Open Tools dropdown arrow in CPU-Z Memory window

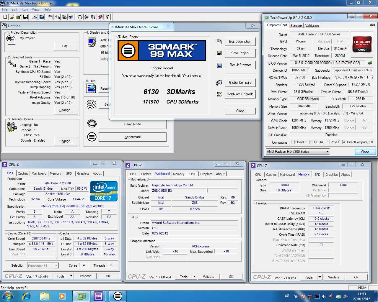(x=320, y=277)
